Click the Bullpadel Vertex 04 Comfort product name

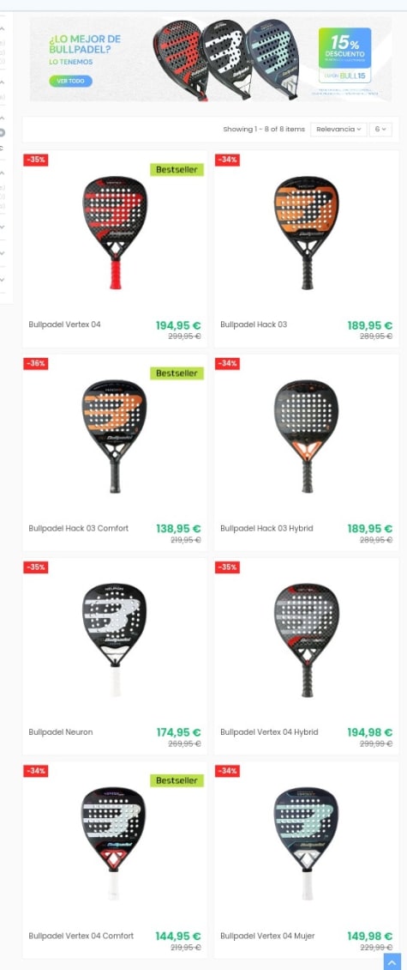click(81, 936)
